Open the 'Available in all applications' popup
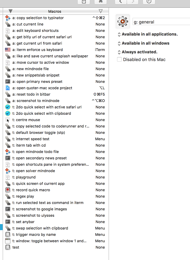Viewport: 190px width, 260px height. tap(148, 34)
